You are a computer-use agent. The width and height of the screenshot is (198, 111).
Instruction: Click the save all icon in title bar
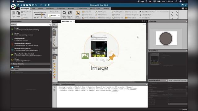coord(30,5)
